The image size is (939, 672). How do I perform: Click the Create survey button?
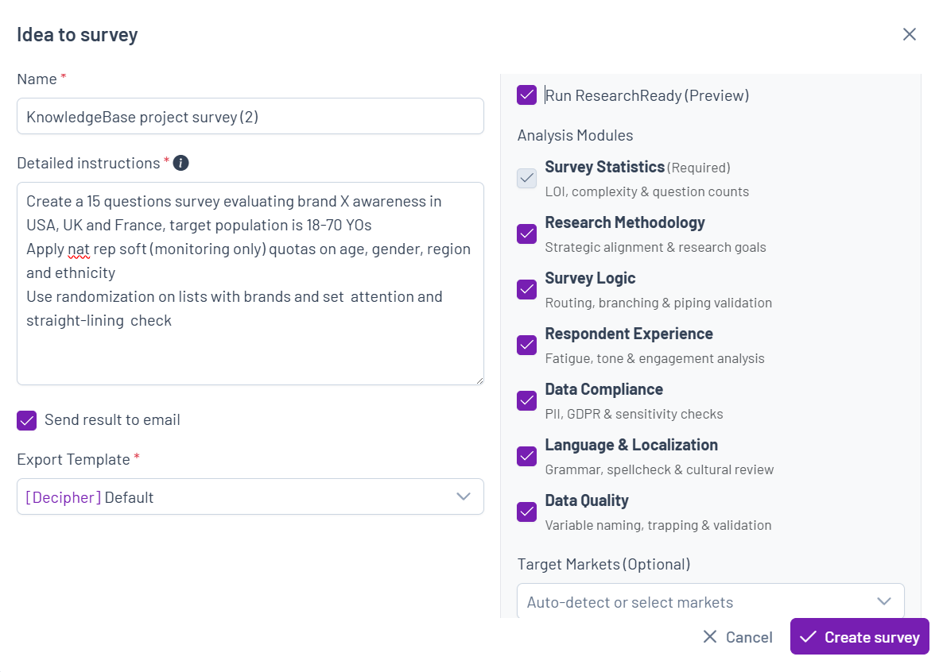coord(859,637)
